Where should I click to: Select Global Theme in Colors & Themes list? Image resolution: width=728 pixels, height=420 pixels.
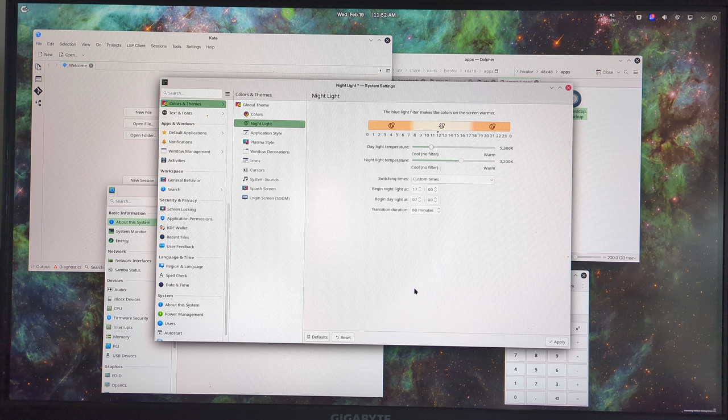(270, 105)
